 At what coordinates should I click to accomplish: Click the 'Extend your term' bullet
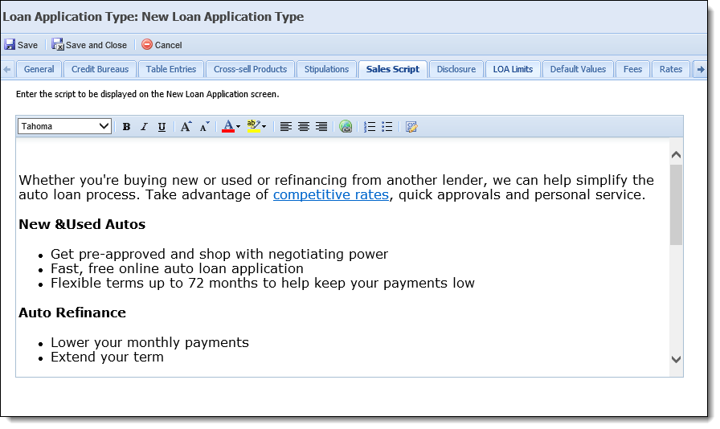point(107,357)
